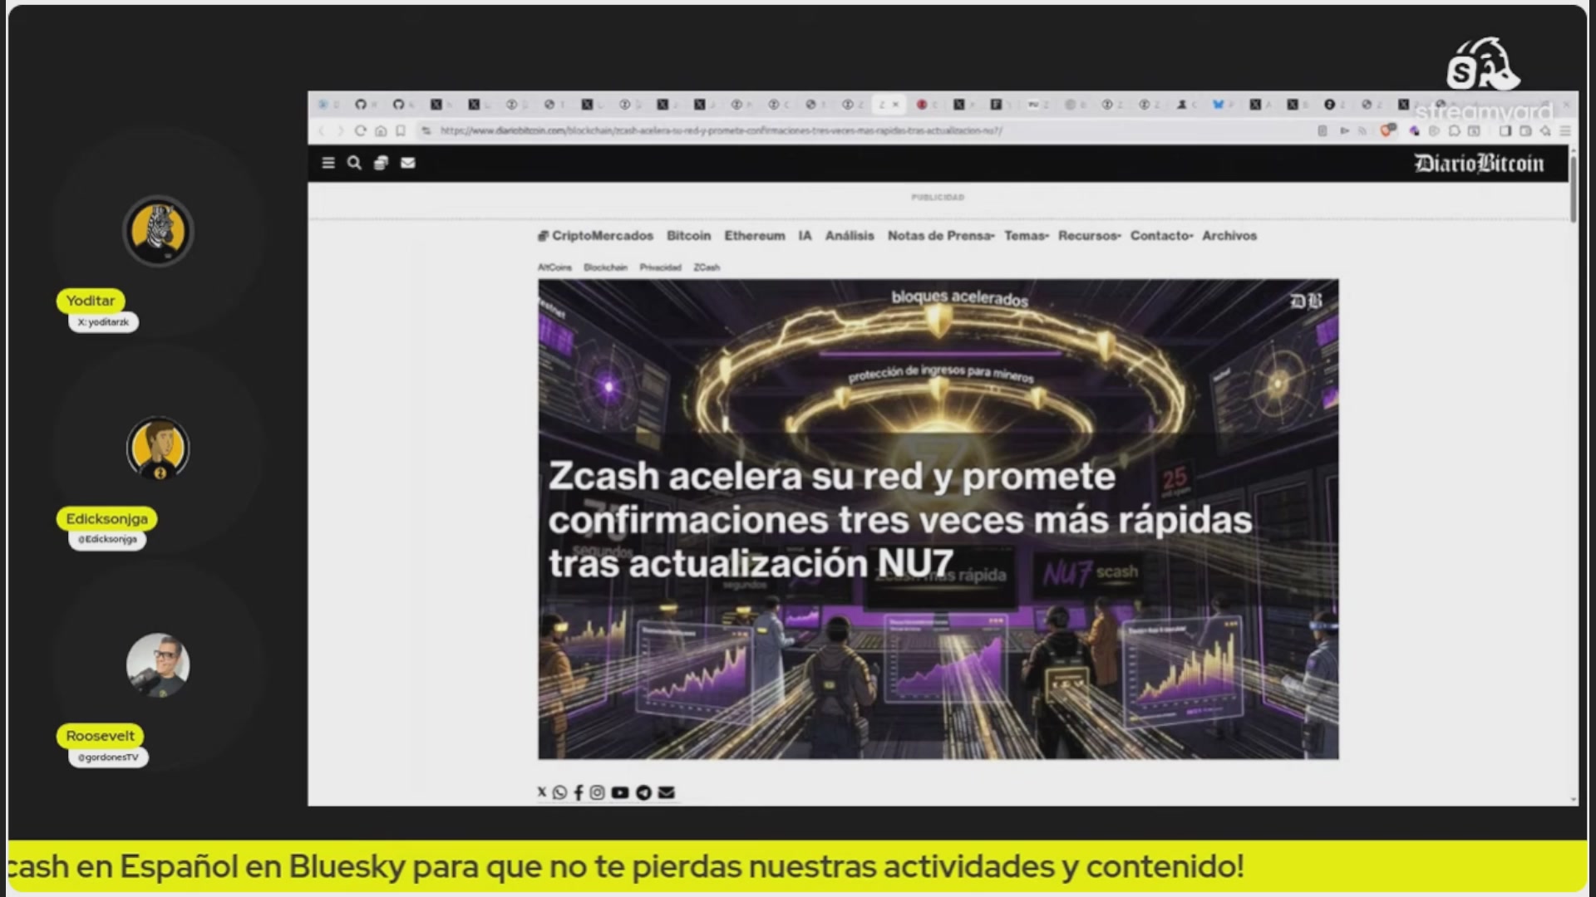Share article via Telegram icon
Image resolution: width=1596 pixels, height=897 pixels.
coord(643,792)
